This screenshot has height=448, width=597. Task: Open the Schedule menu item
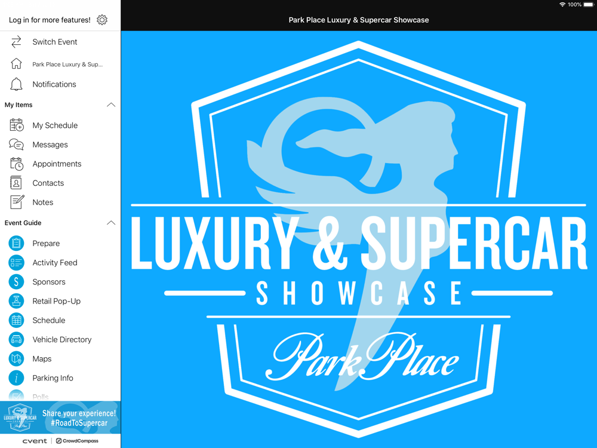tap(49, 320)
